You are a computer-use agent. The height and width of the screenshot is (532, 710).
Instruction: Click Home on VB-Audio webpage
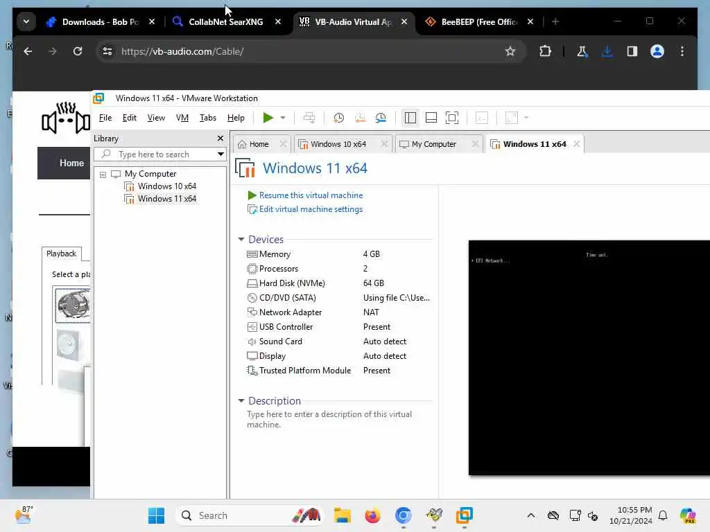pos(71,163)
